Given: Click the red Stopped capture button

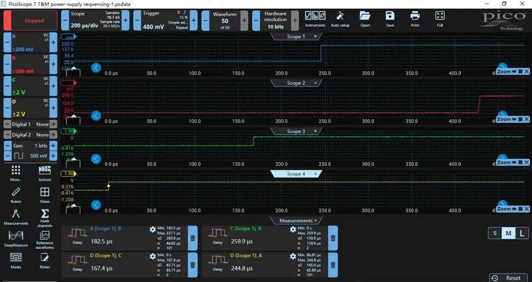Looking at the screenshot, I should [x=30, y=20].
